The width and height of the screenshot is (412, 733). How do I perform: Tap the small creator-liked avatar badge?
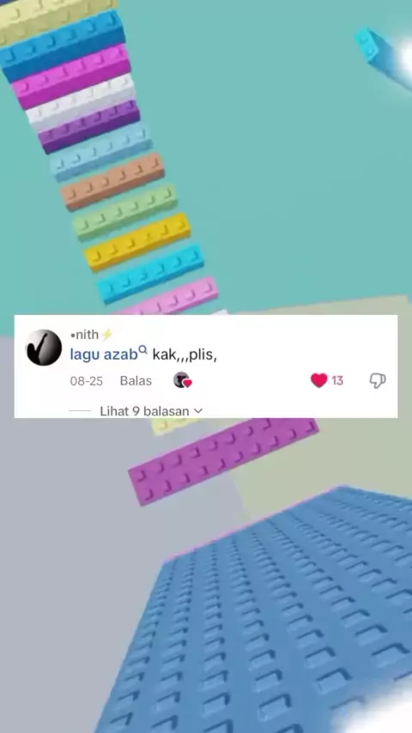point(182,380)
